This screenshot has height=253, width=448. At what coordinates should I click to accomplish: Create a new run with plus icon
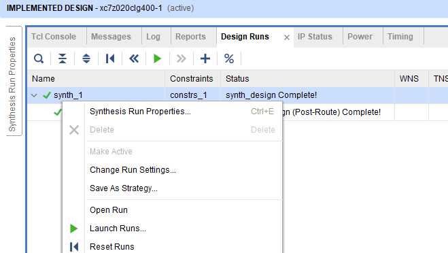click(205, 58)
